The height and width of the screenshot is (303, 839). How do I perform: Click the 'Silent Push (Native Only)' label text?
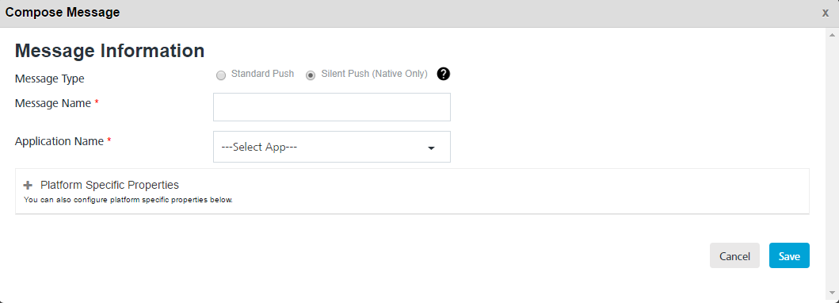[375, 74]
